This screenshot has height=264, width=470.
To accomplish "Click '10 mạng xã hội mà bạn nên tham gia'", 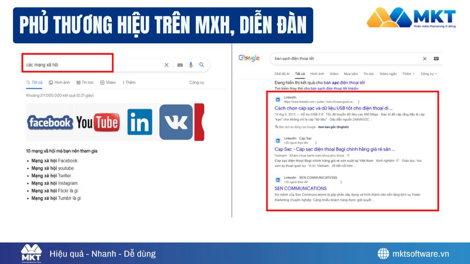I will point(62,151).
